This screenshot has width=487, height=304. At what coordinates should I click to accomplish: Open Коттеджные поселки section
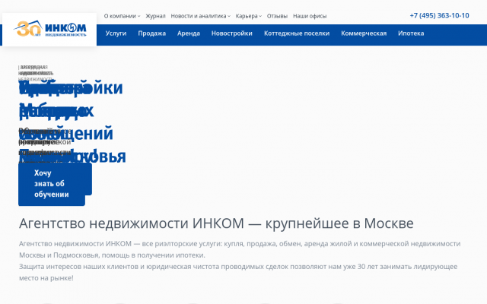pyautogui.click(x=297, y=33)
